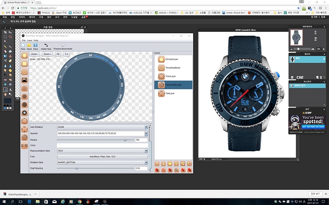Open File Explorer from the taskbar
The height and width of the screenshot is (205, 329).
(38, 202)
